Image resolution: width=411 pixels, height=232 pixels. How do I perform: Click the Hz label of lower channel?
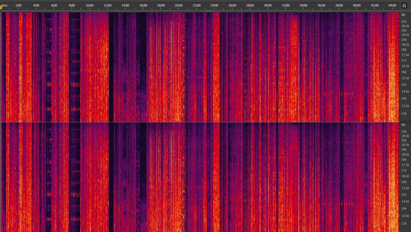[x=403, y=125]
